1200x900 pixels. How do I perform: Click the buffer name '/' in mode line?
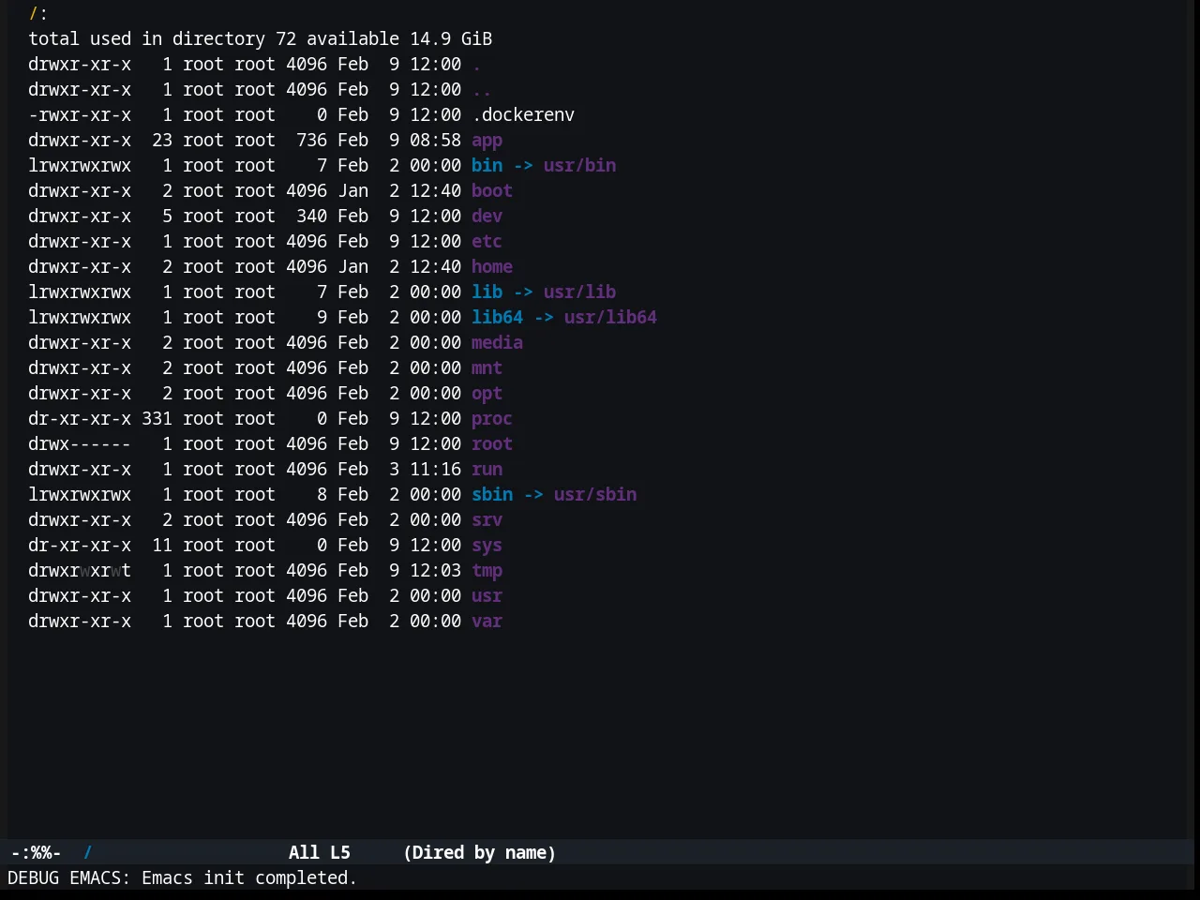click(87, 852)
